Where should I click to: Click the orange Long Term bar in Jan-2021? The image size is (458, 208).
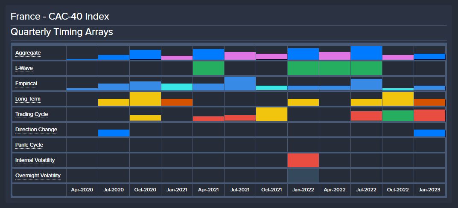pos(177,102)
